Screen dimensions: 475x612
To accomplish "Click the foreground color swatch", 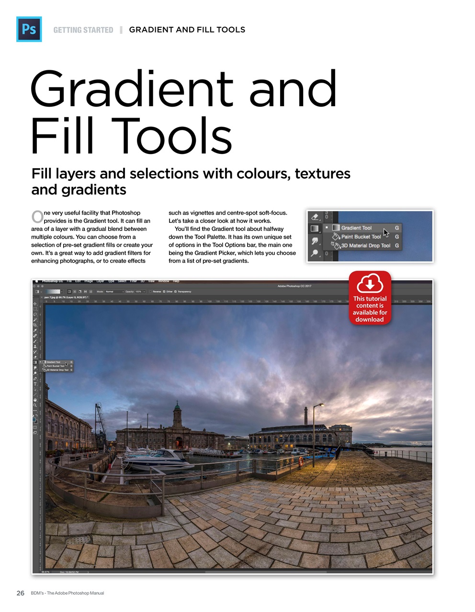I will (34, 419).
